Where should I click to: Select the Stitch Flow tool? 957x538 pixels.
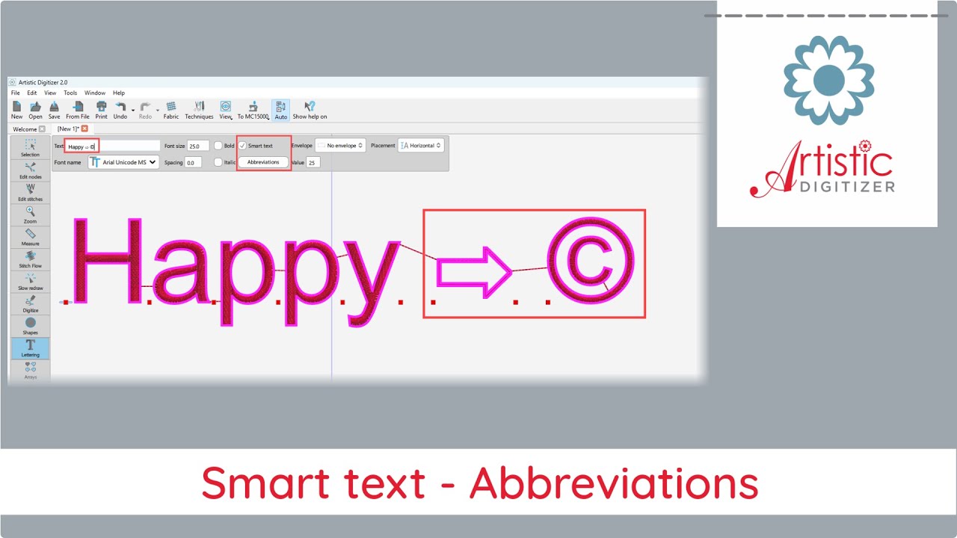pyautogui.click(x=30, y=259)
